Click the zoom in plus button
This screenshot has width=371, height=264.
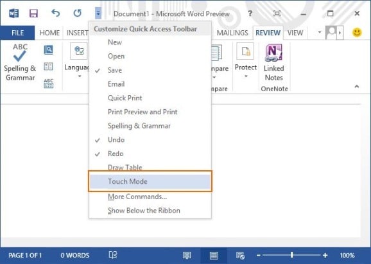[x=325, y=255]
